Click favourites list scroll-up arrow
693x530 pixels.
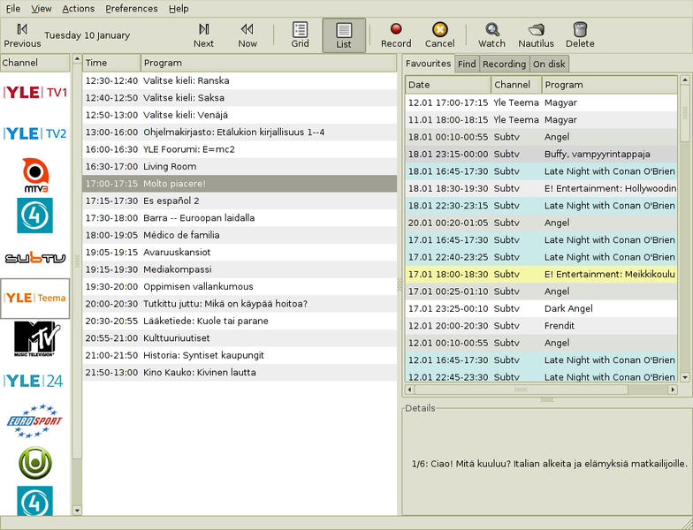(685, 79)
